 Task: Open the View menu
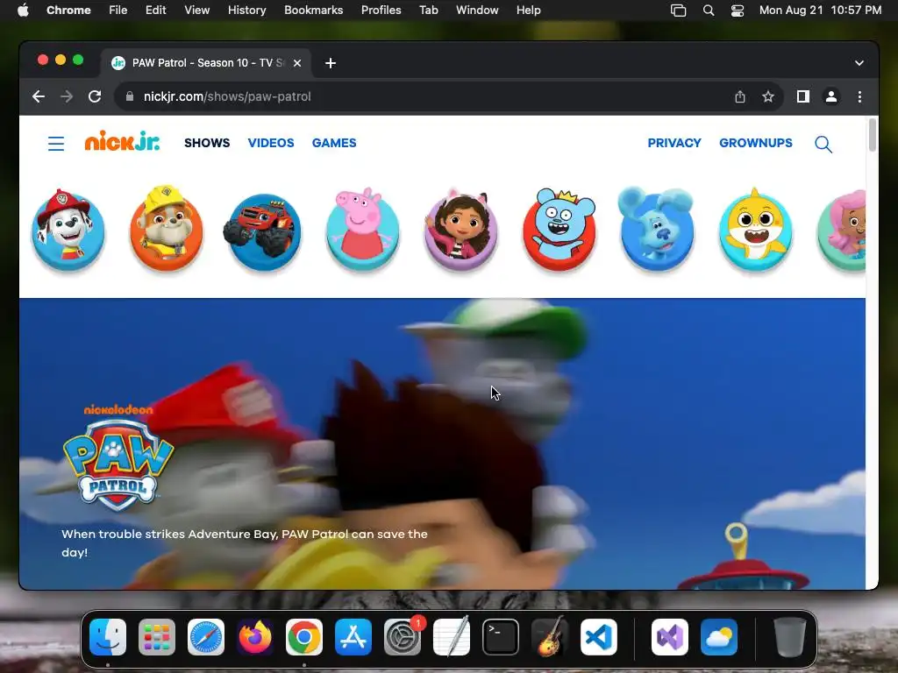196,11
